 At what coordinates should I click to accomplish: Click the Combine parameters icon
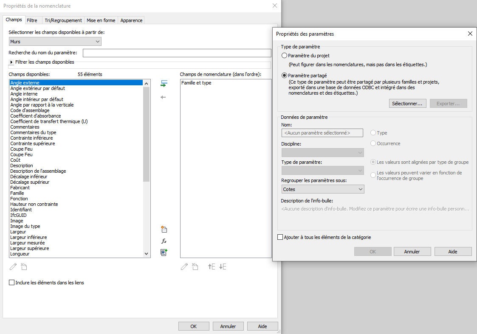(164, 253)
